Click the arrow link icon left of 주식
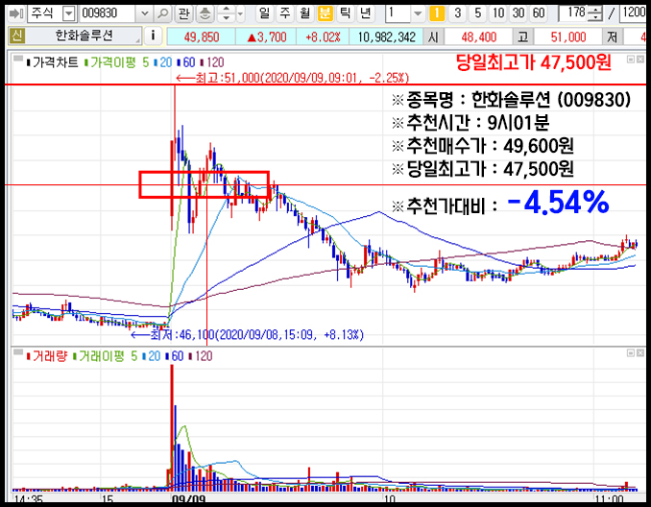The height and width of the screenshot is (507, 651). coord(16,13)
